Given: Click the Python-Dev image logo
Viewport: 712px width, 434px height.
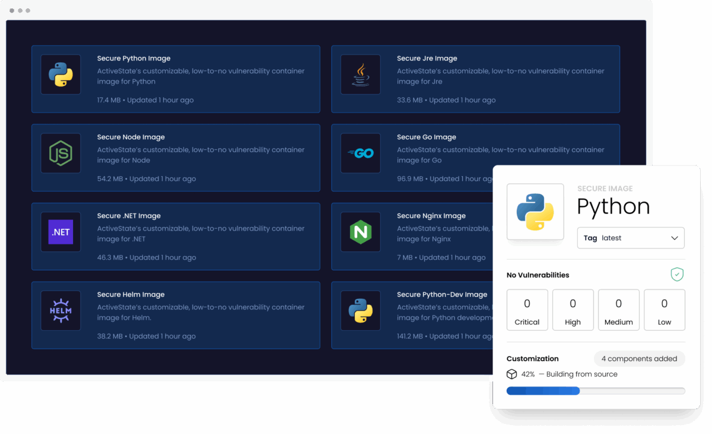Looking at the screenshot, I should [360, 311].
